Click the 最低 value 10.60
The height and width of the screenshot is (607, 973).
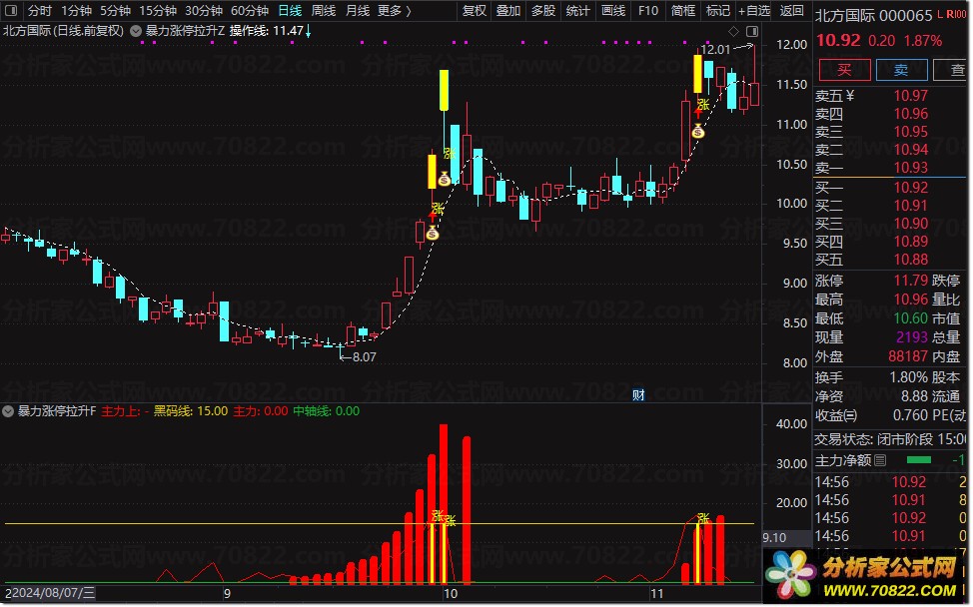pos(910,318)
